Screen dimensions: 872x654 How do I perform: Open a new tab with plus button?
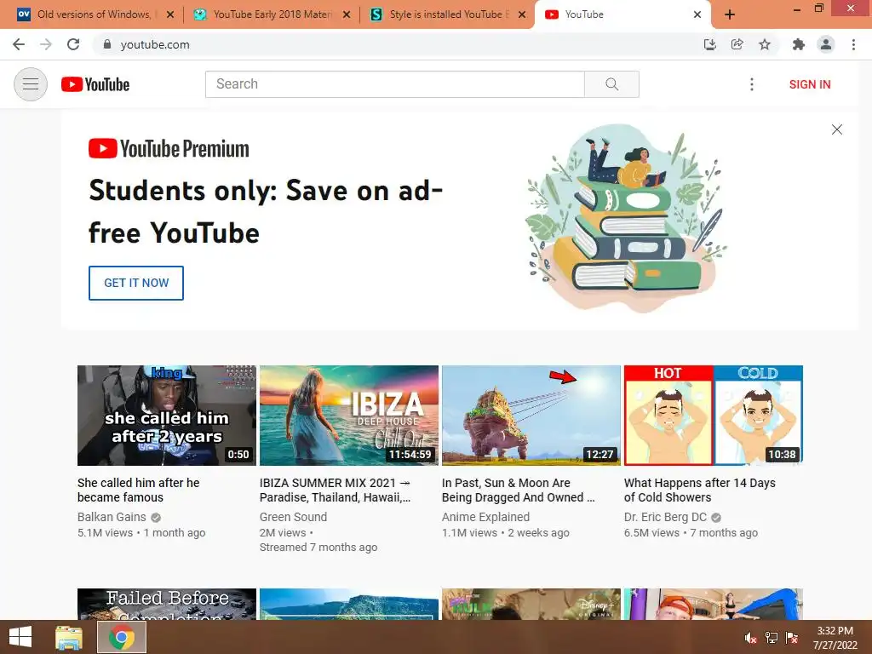click(x=730, y=15)
